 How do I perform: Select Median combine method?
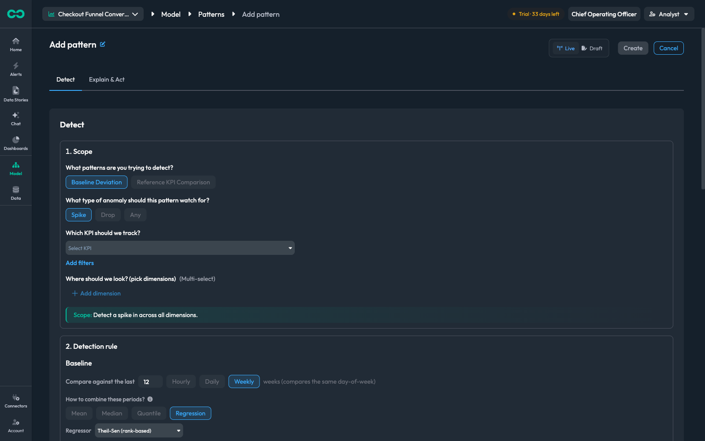112,413
